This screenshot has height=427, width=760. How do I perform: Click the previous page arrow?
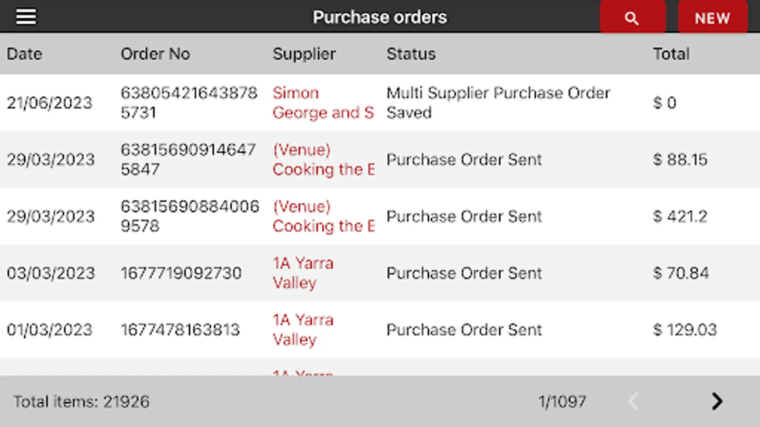coord(633,401)
